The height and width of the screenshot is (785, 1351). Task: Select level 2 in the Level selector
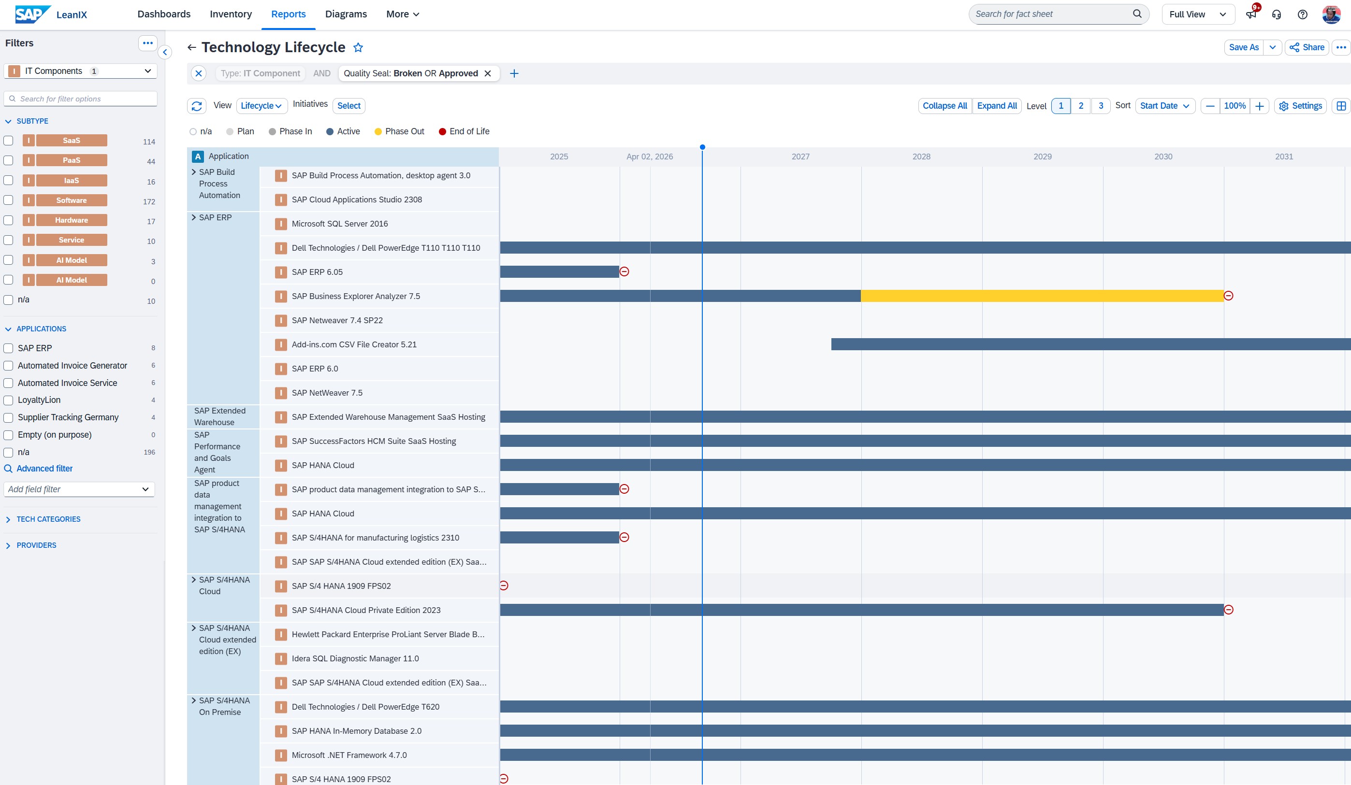[1081, 106]
